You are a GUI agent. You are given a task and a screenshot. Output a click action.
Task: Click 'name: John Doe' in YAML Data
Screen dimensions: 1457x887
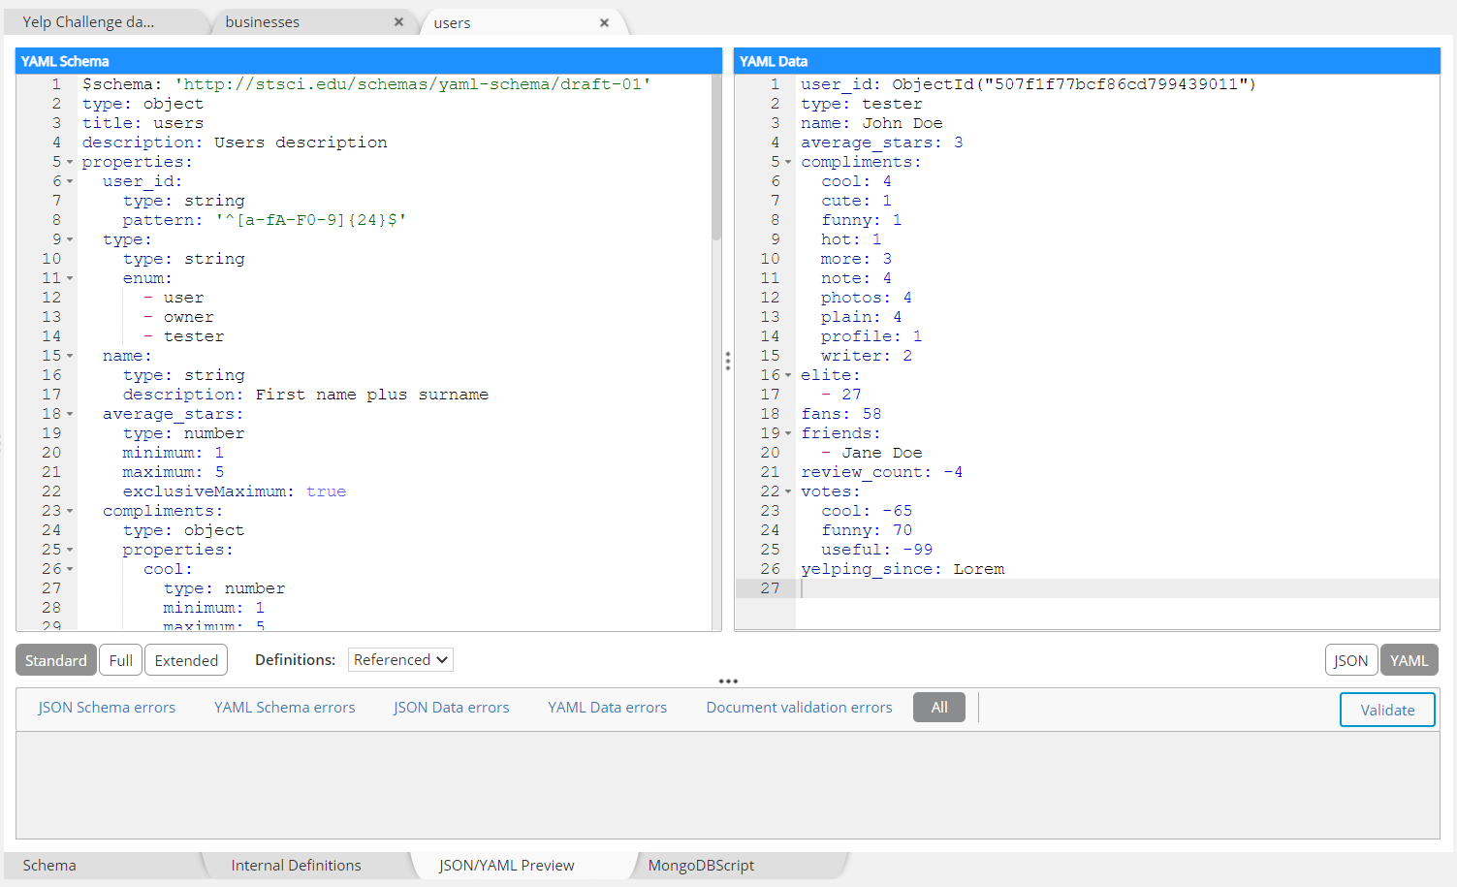click(x=871, y=123)
